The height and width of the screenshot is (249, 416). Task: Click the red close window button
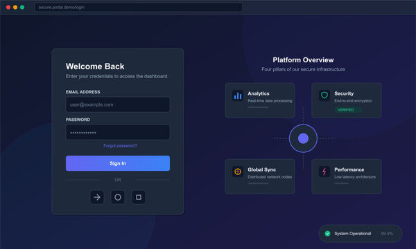[x=8, y=7]
